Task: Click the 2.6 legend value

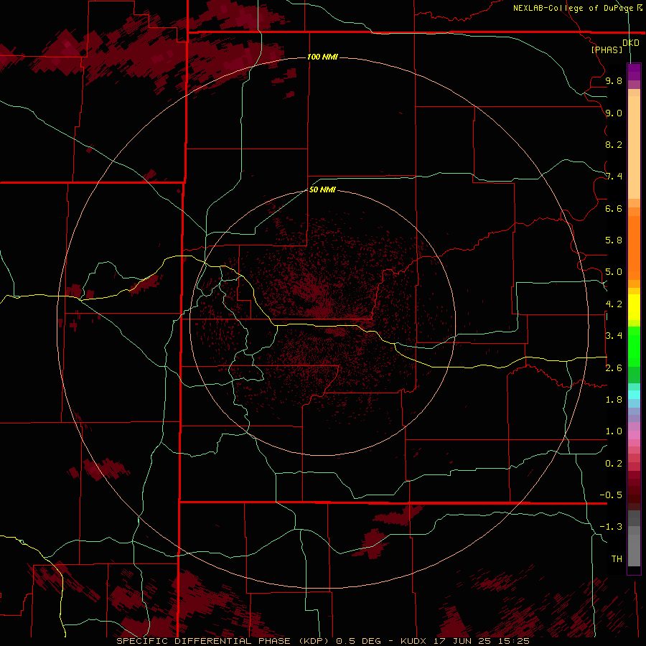Action: (x=614, y=368)
